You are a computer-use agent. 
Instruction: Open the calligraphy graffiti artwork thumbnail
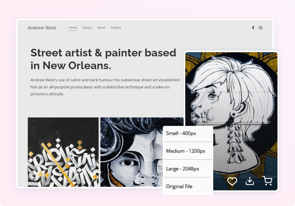click(x=63, y=152)
